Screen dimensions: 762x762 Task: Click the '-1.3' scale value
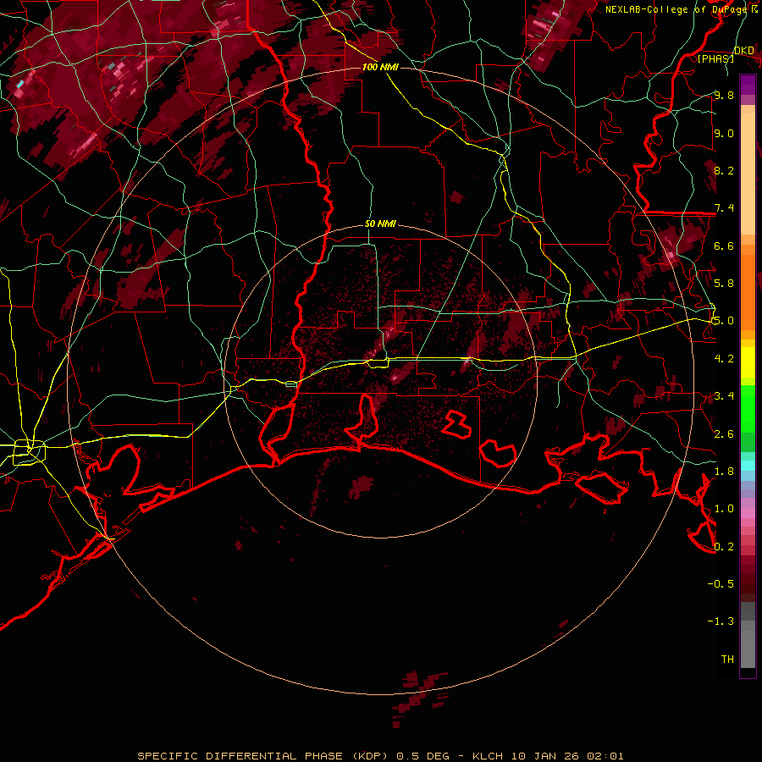coord(721,621)
